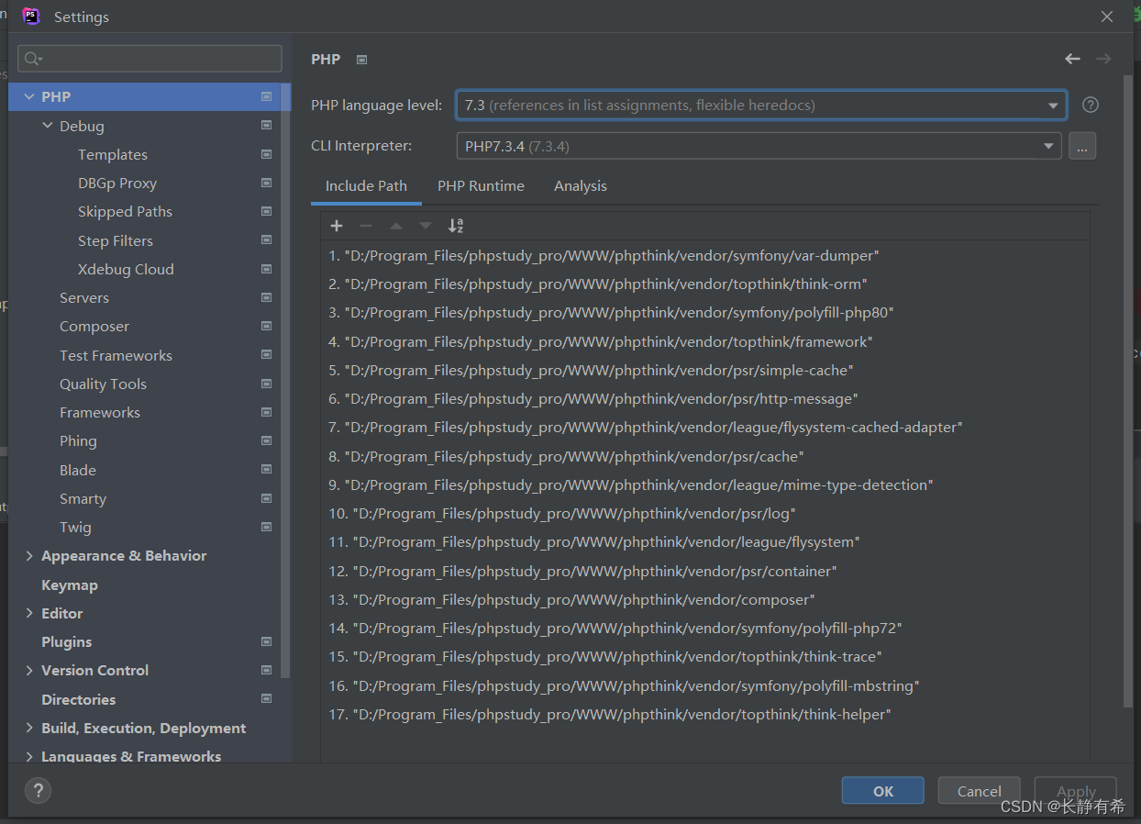Viewport: 1141px width, 824px height.
Task: Remove selected include path using the minus icon
Action: (x=365, y=225)
